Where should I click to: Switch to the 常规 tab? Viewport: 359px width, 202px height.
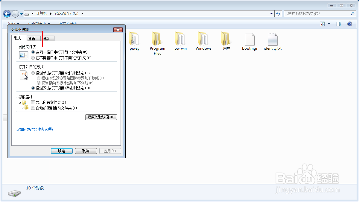point(17,38)
